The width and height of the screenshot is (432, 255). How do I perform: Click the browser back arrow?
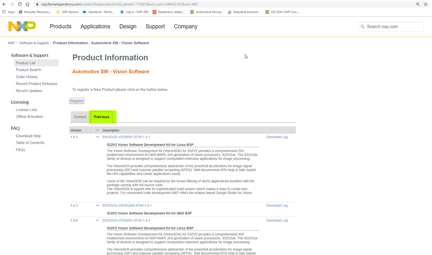click(4, 4)
